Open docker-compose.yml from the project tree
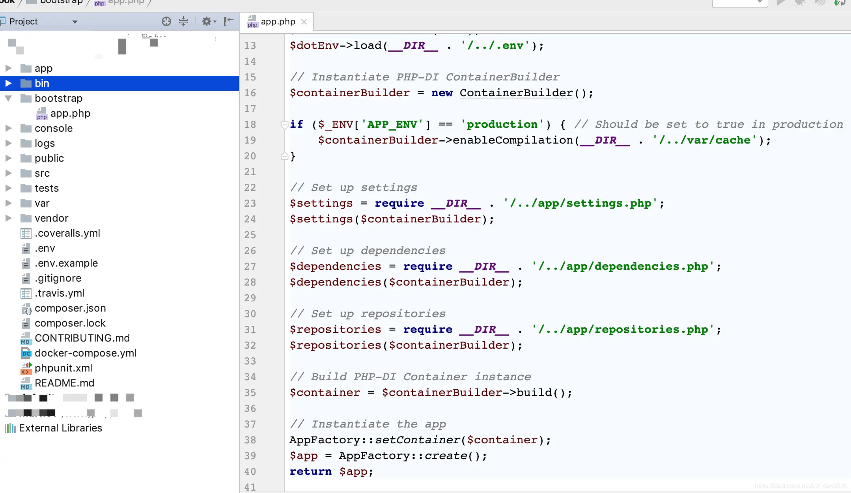 point(85,353)
